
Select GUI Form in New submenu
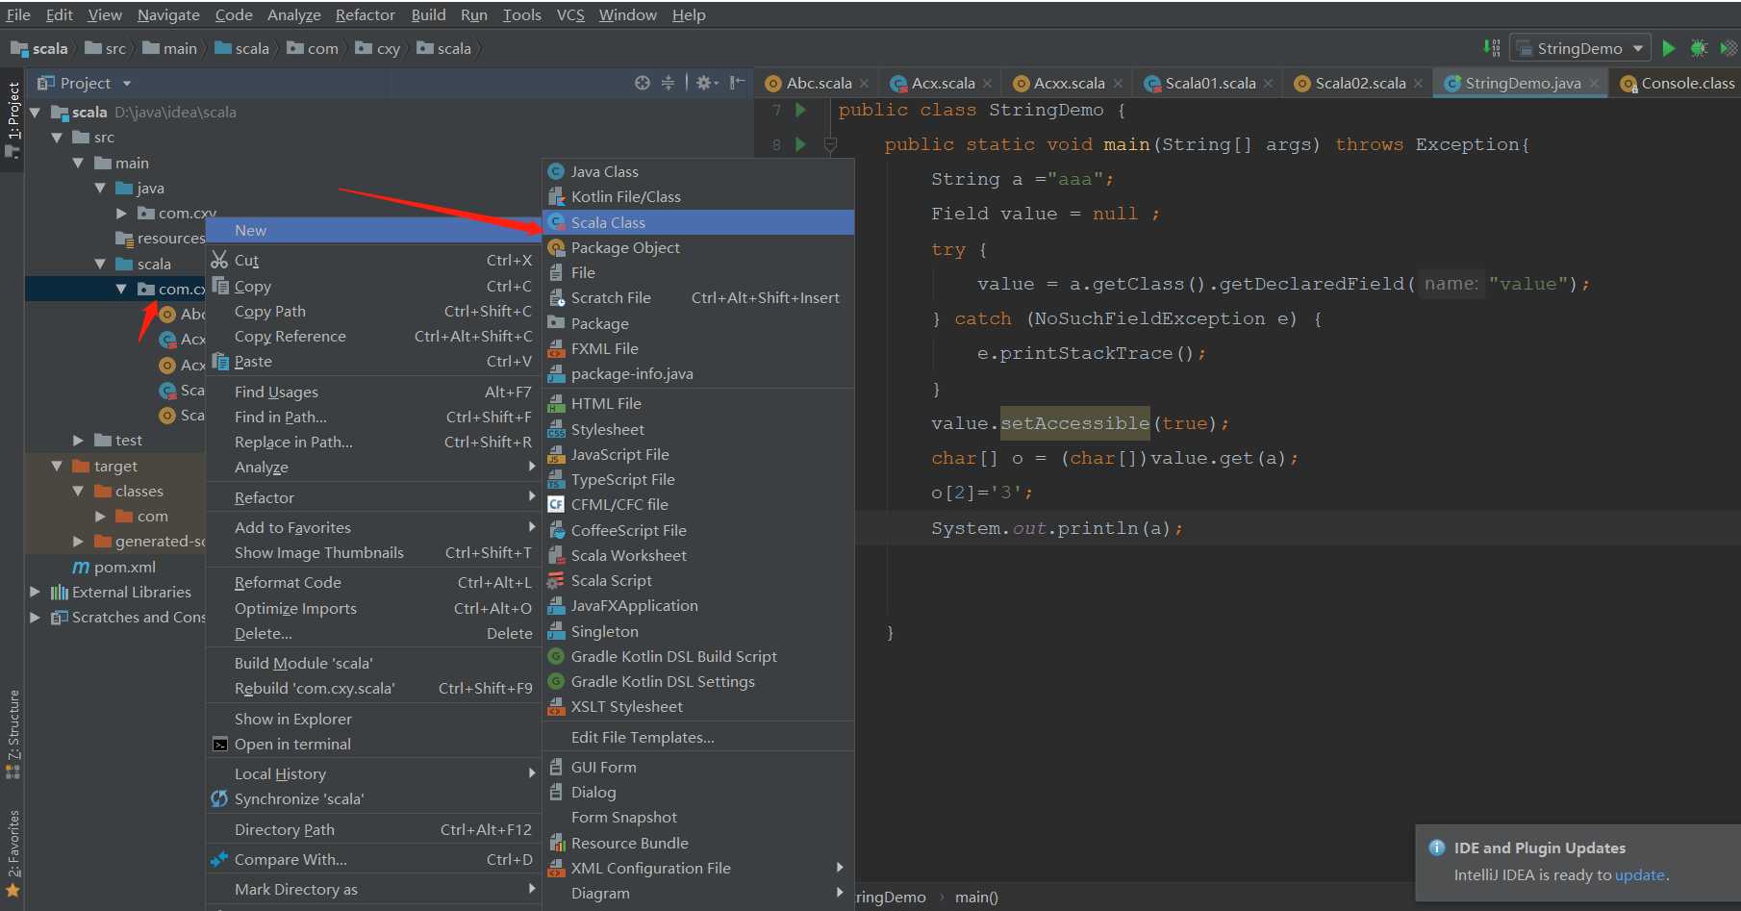point(698,767)
